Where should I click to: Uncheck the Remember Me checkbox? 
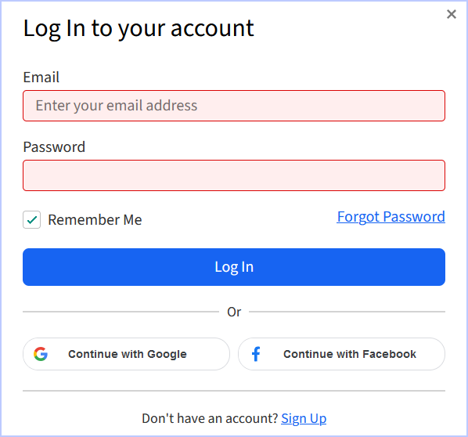[x=31, y=220]
